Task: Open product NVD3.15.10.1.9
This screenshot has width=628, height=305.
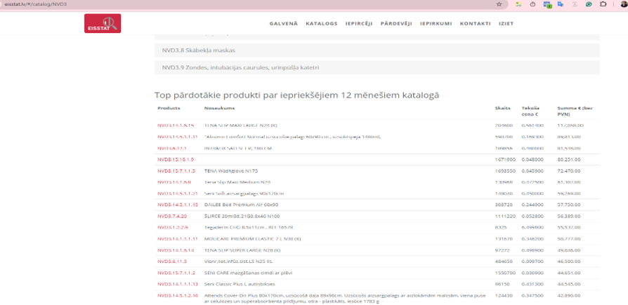Action: (176, 159)
